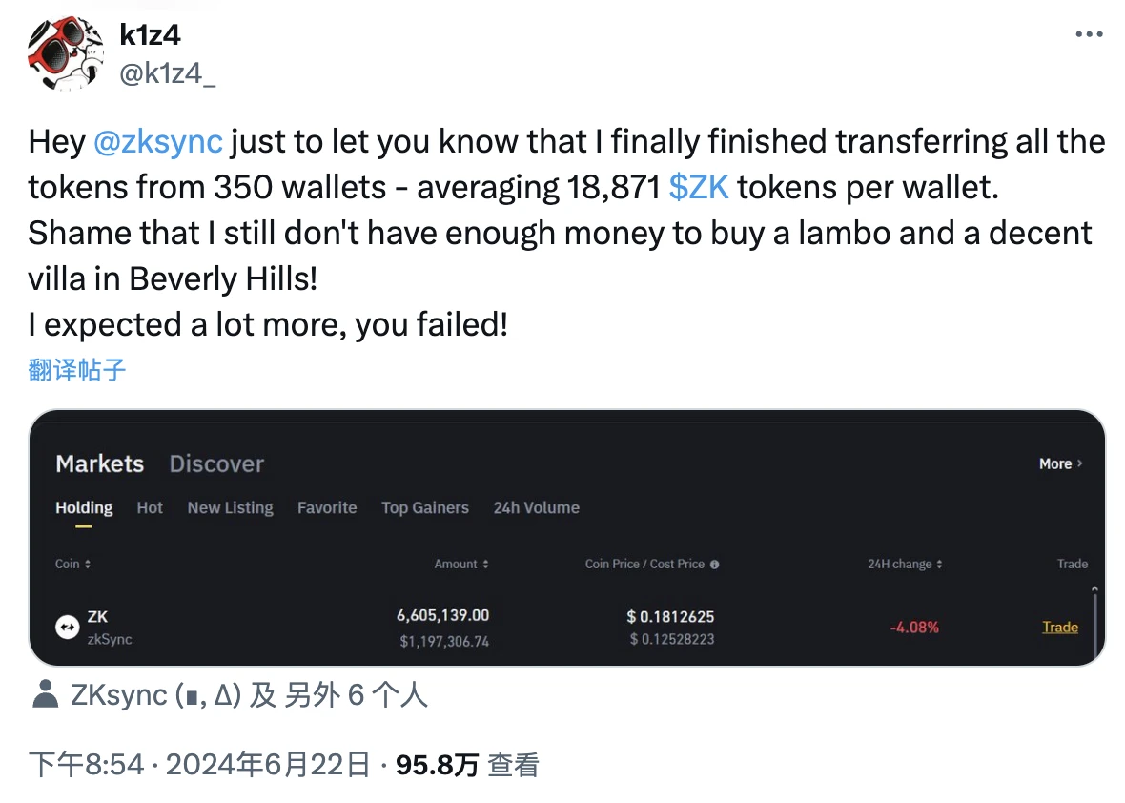Viewport: 1125px width, 803px height.
Task: Switch to the Discover tab
Action: 216,463
